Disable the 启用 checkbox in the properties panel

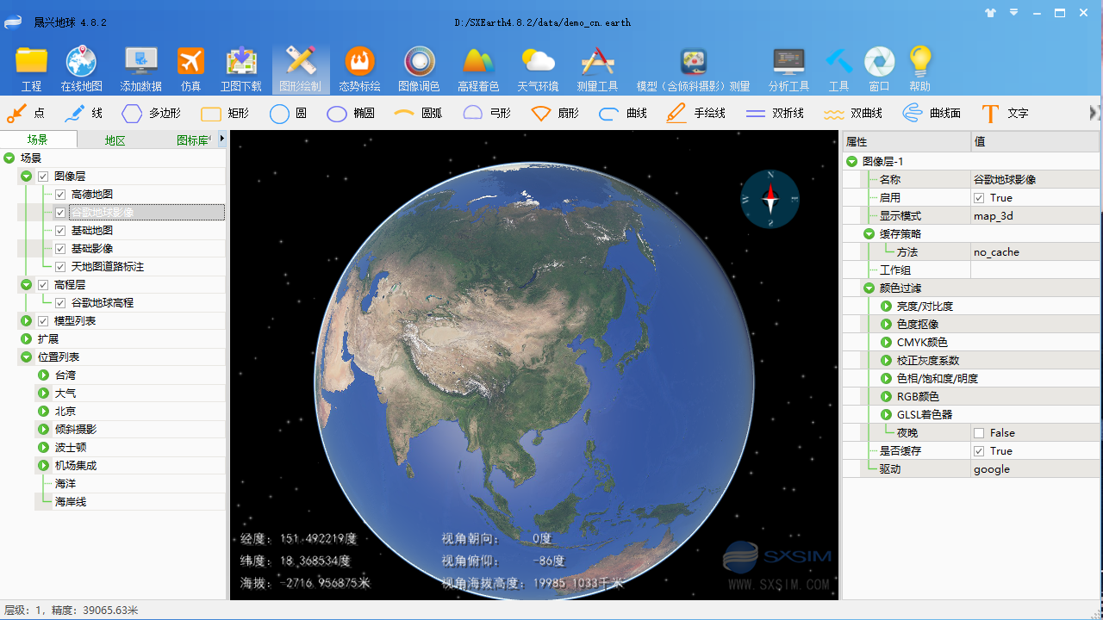(x=979, y=197)
